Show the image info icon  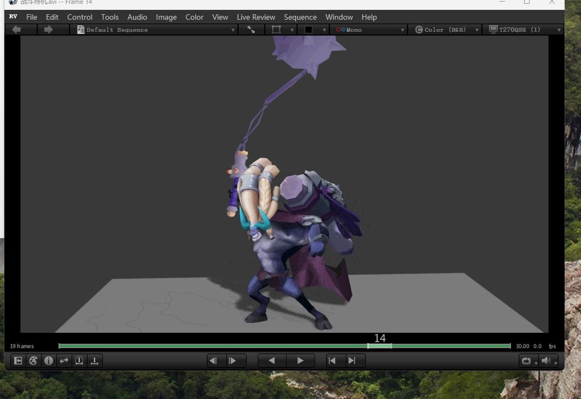point(49,361)
